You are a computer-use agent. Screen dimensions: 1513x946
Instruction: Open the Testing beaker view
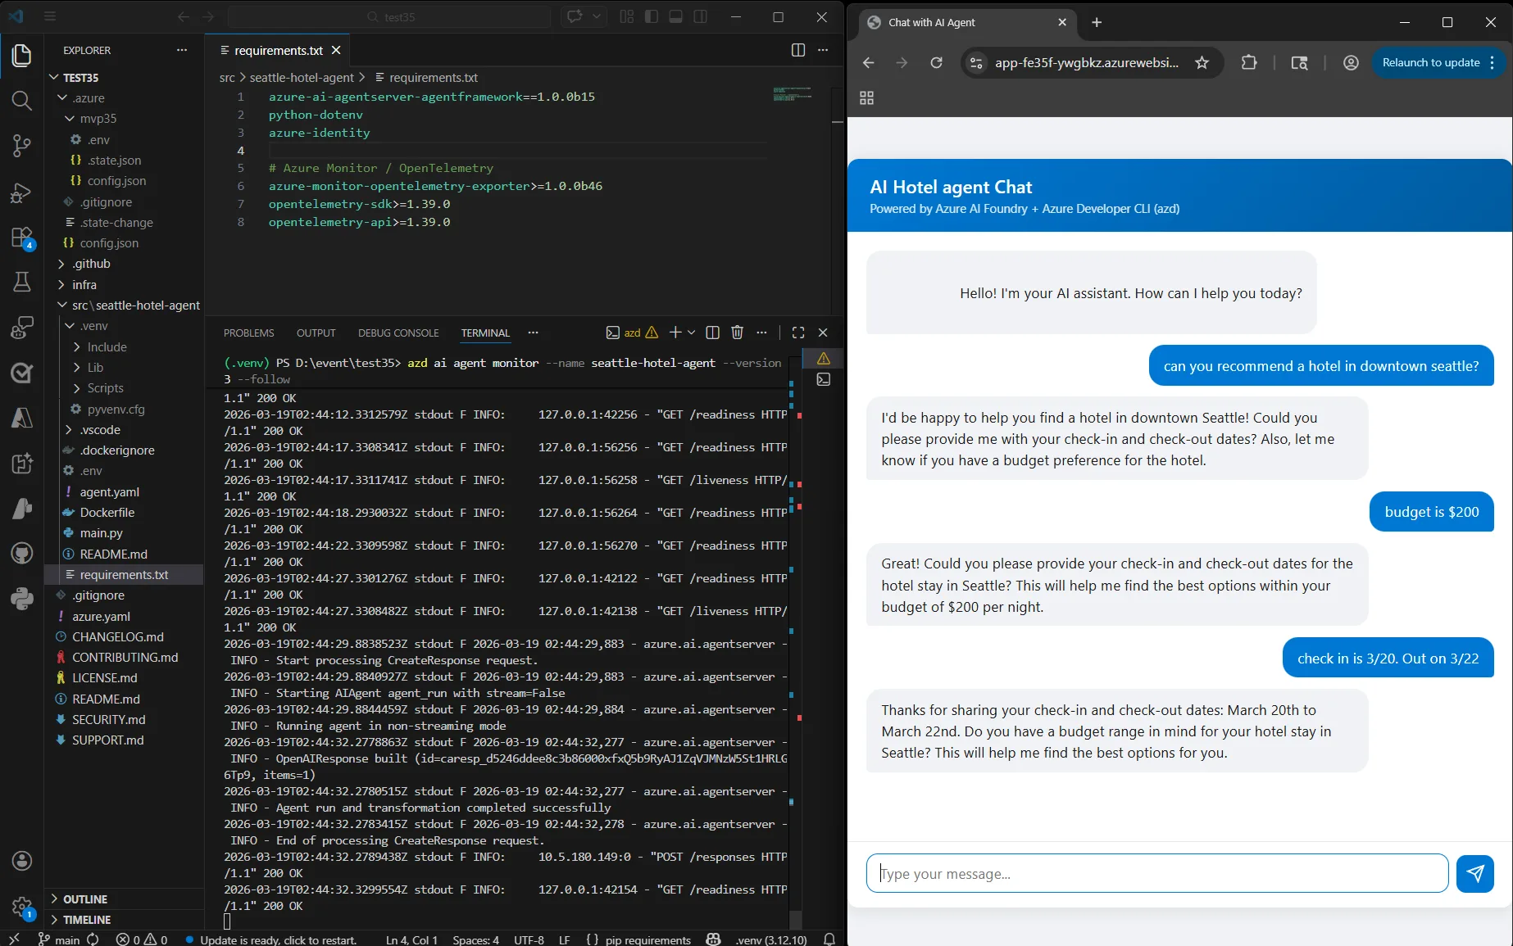(x=21, y=282)
